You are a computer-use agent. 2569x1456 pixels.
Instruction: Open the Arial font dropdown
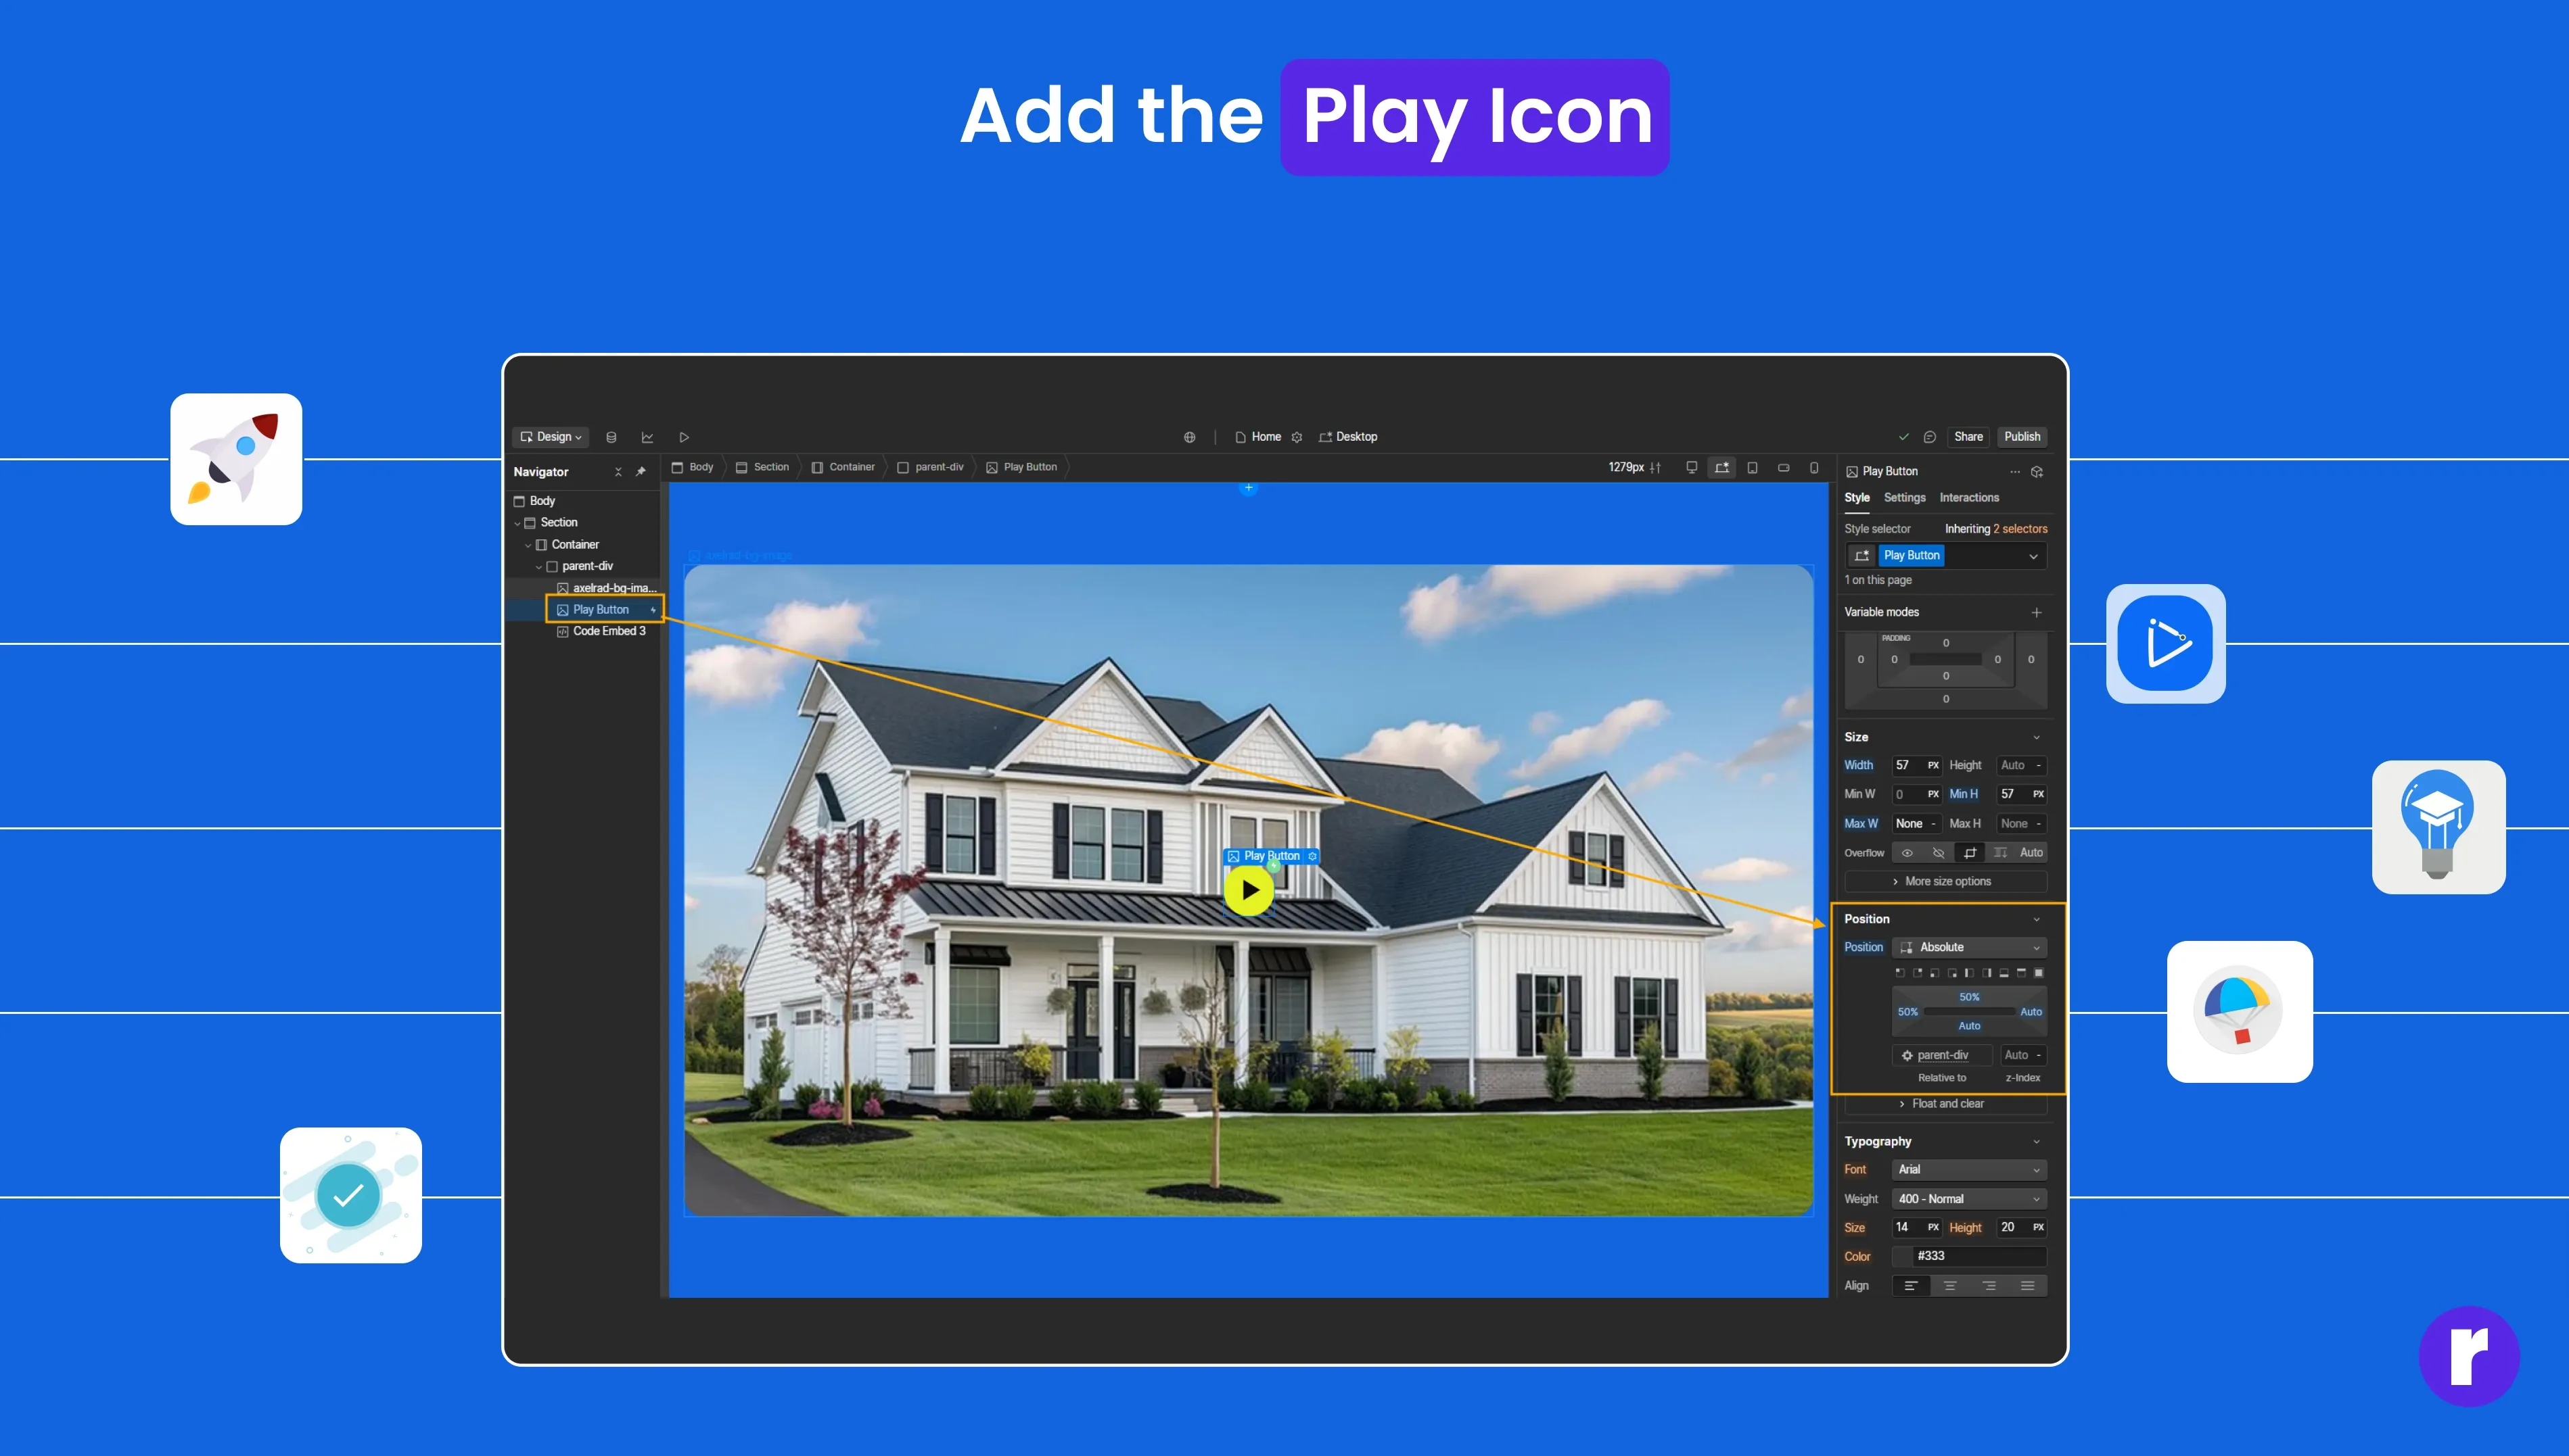click(x=1969, y=1170)
